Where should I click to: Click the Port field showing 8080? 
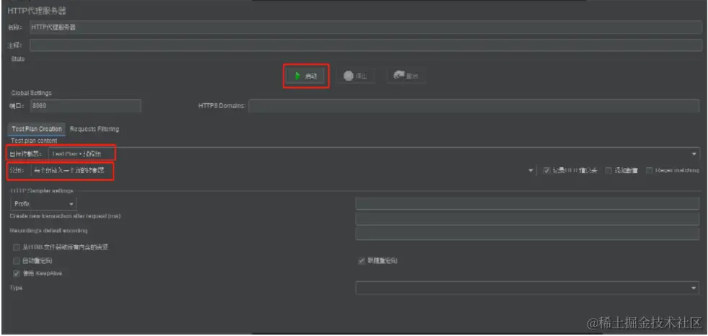(x=85, y=106)
